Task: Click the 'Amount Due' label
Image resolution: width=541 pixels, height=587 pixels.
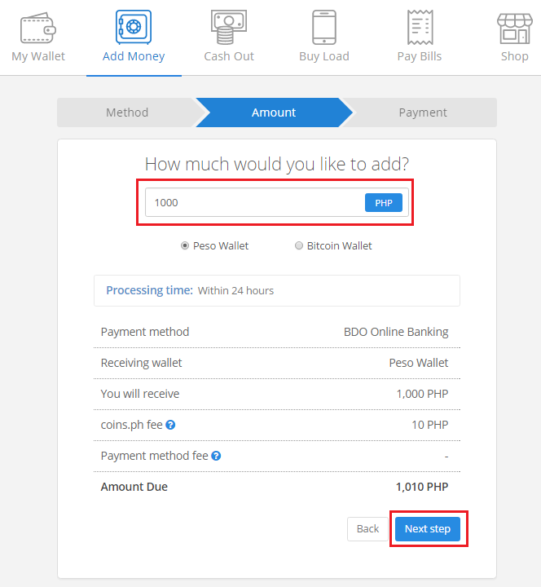Action: click(x=134, y=487)
